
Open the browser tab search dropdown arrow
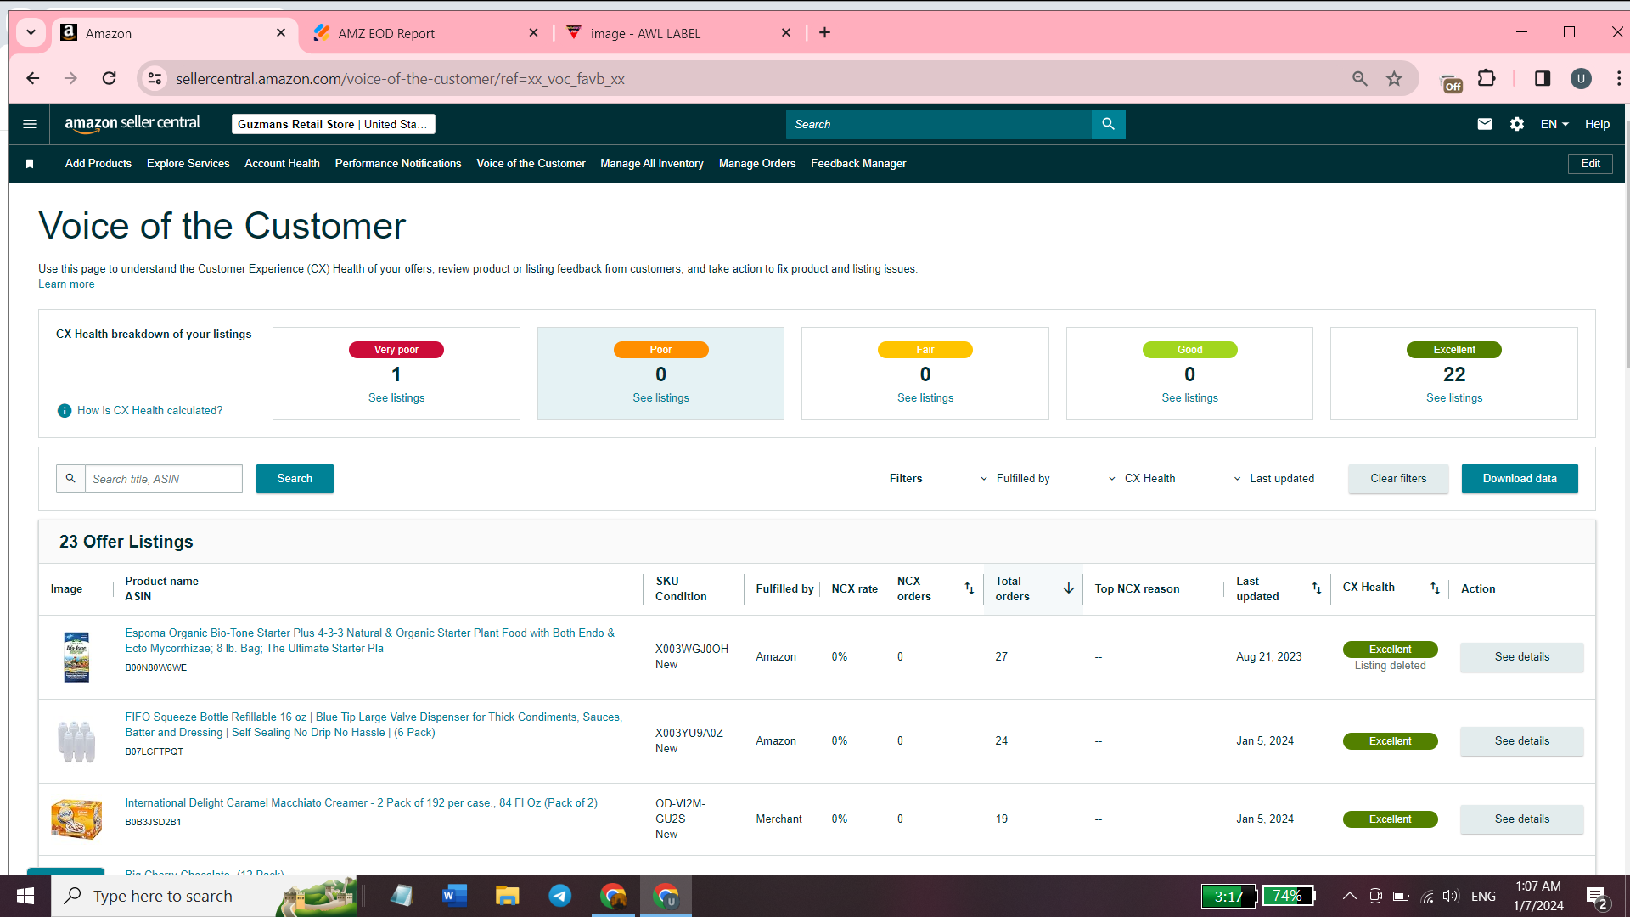click(31, 33)
